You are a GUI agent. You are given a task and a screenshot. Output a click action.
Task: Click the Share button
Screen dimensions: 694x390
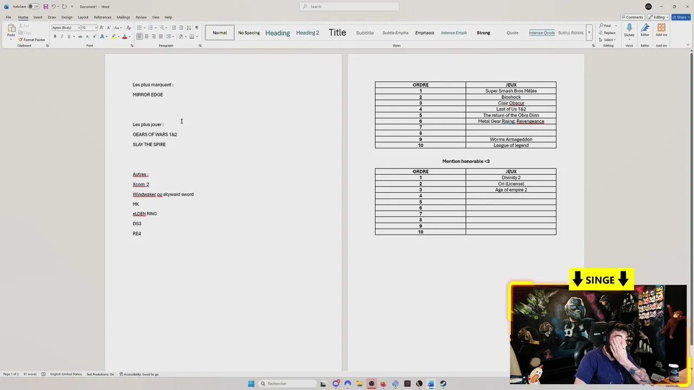(681, 17)
